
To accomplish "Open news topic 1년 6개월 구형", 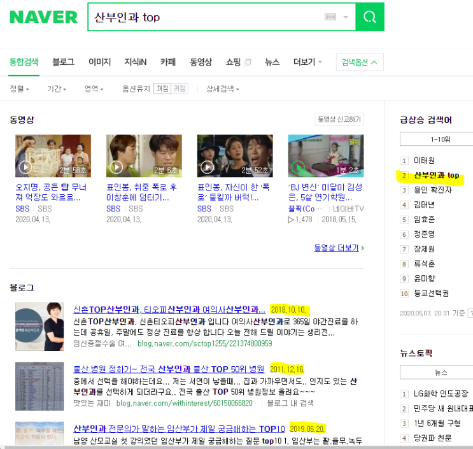I will click(437, 424).
